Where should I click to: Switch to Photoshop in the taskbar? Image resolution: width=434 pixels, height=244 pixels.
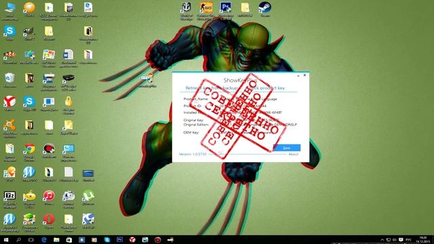point(119,239)
